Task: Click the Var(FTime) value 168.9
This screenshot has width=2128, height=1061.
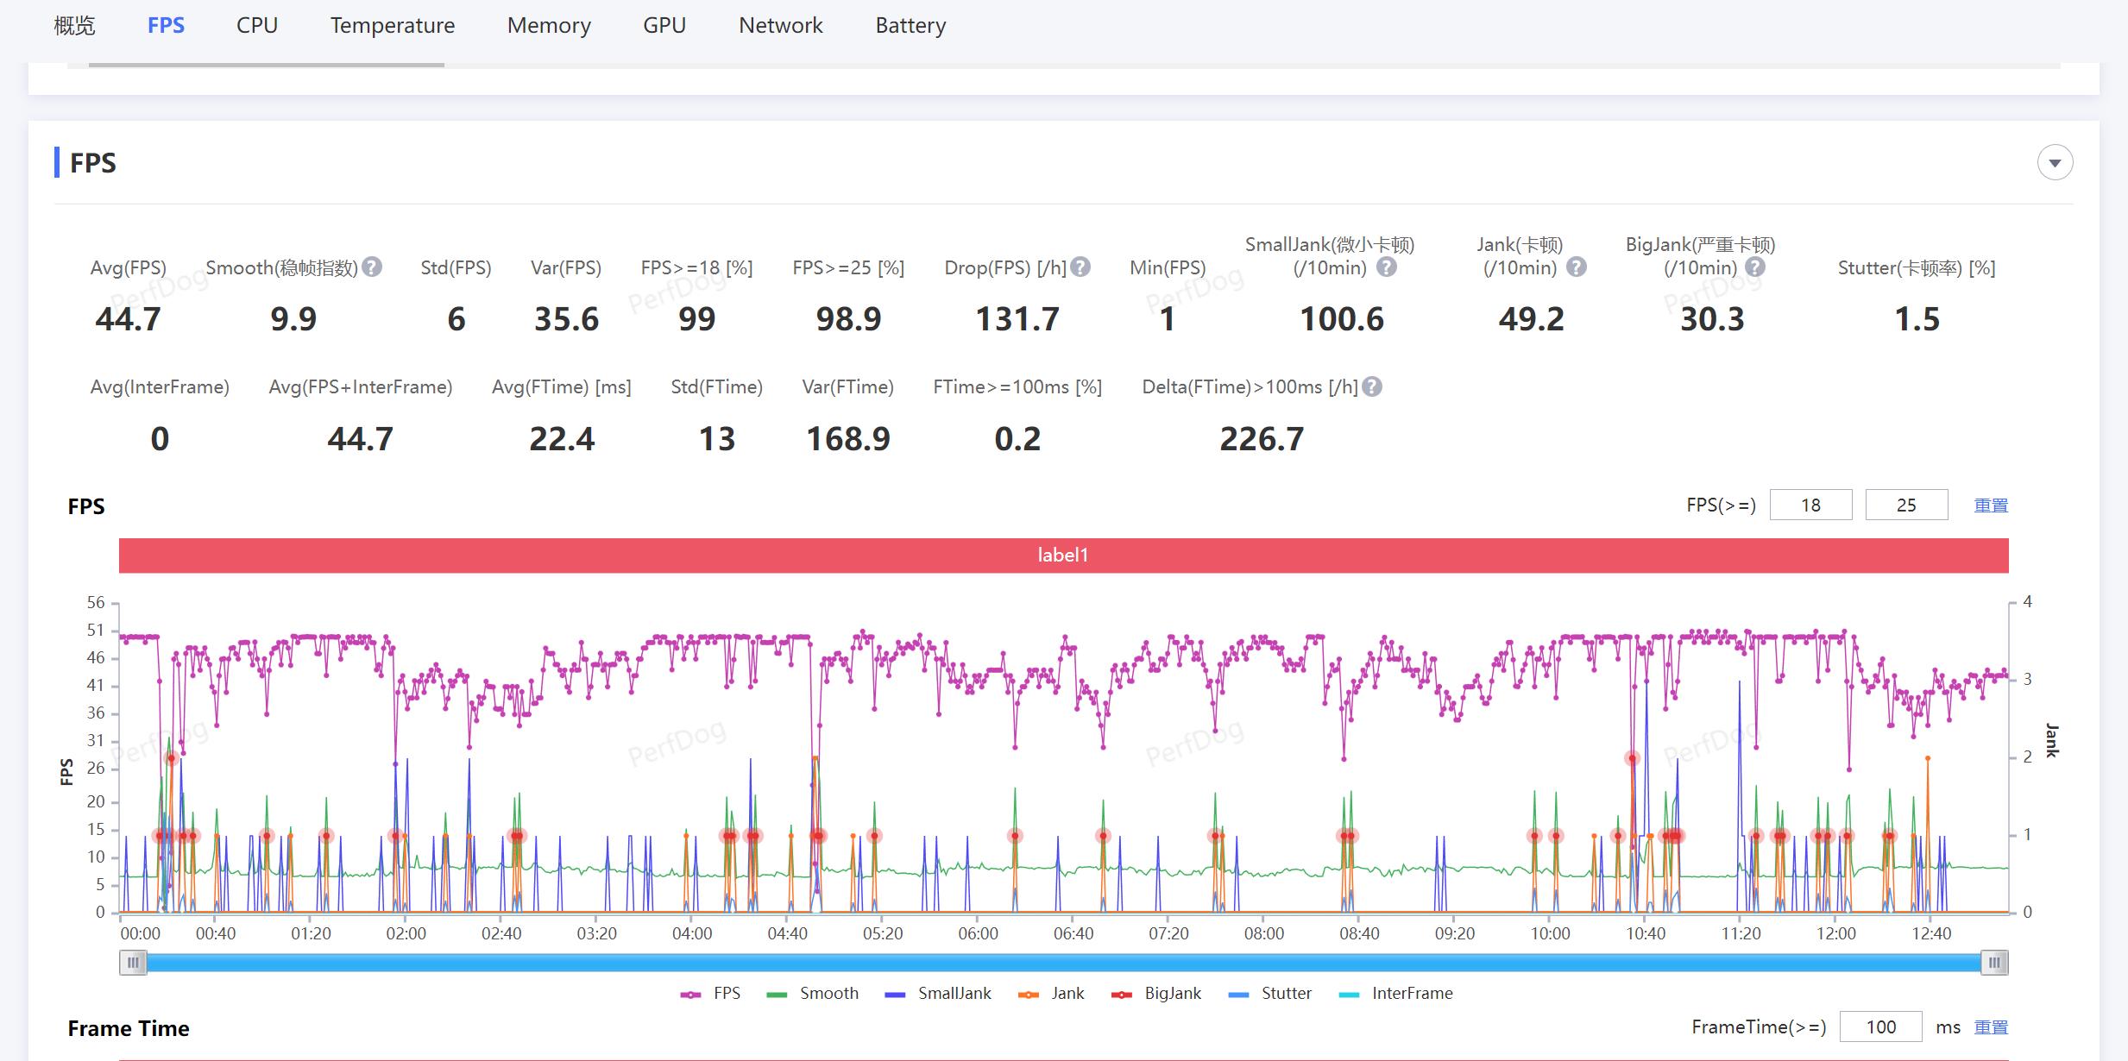Action: point(847,440)
